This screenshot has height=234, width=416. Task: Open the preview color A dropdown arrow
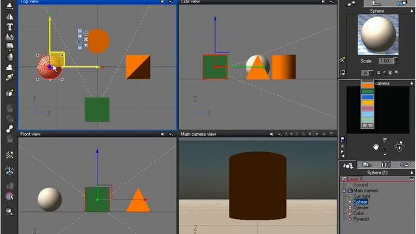tap(371, 73)
